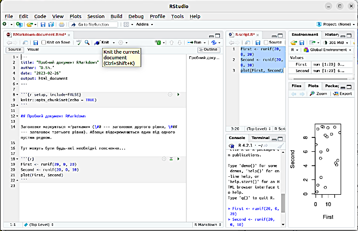Close the RMarkdown-document.Rmd tab
This screenshot has height=231, width=358.
coord(69,35)
